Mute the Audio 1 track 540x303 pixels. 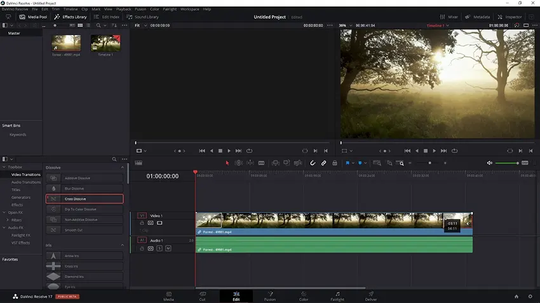tap(168, 248)
